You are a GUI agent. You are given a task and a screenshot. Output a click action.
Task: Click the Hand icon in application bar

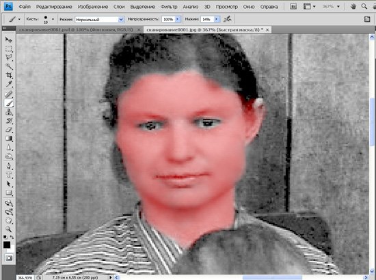(x=353, y=7)
